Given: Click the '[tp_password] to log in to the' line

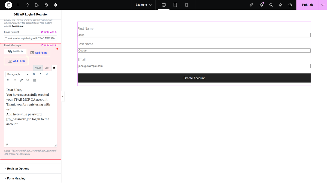Looking at the screenshot, I should click(x=28, y=119).
